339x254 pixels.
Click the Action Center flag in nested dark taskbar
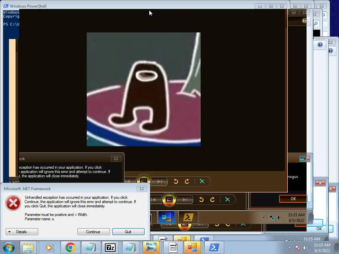pyautogui.click(x=271, y=218)
